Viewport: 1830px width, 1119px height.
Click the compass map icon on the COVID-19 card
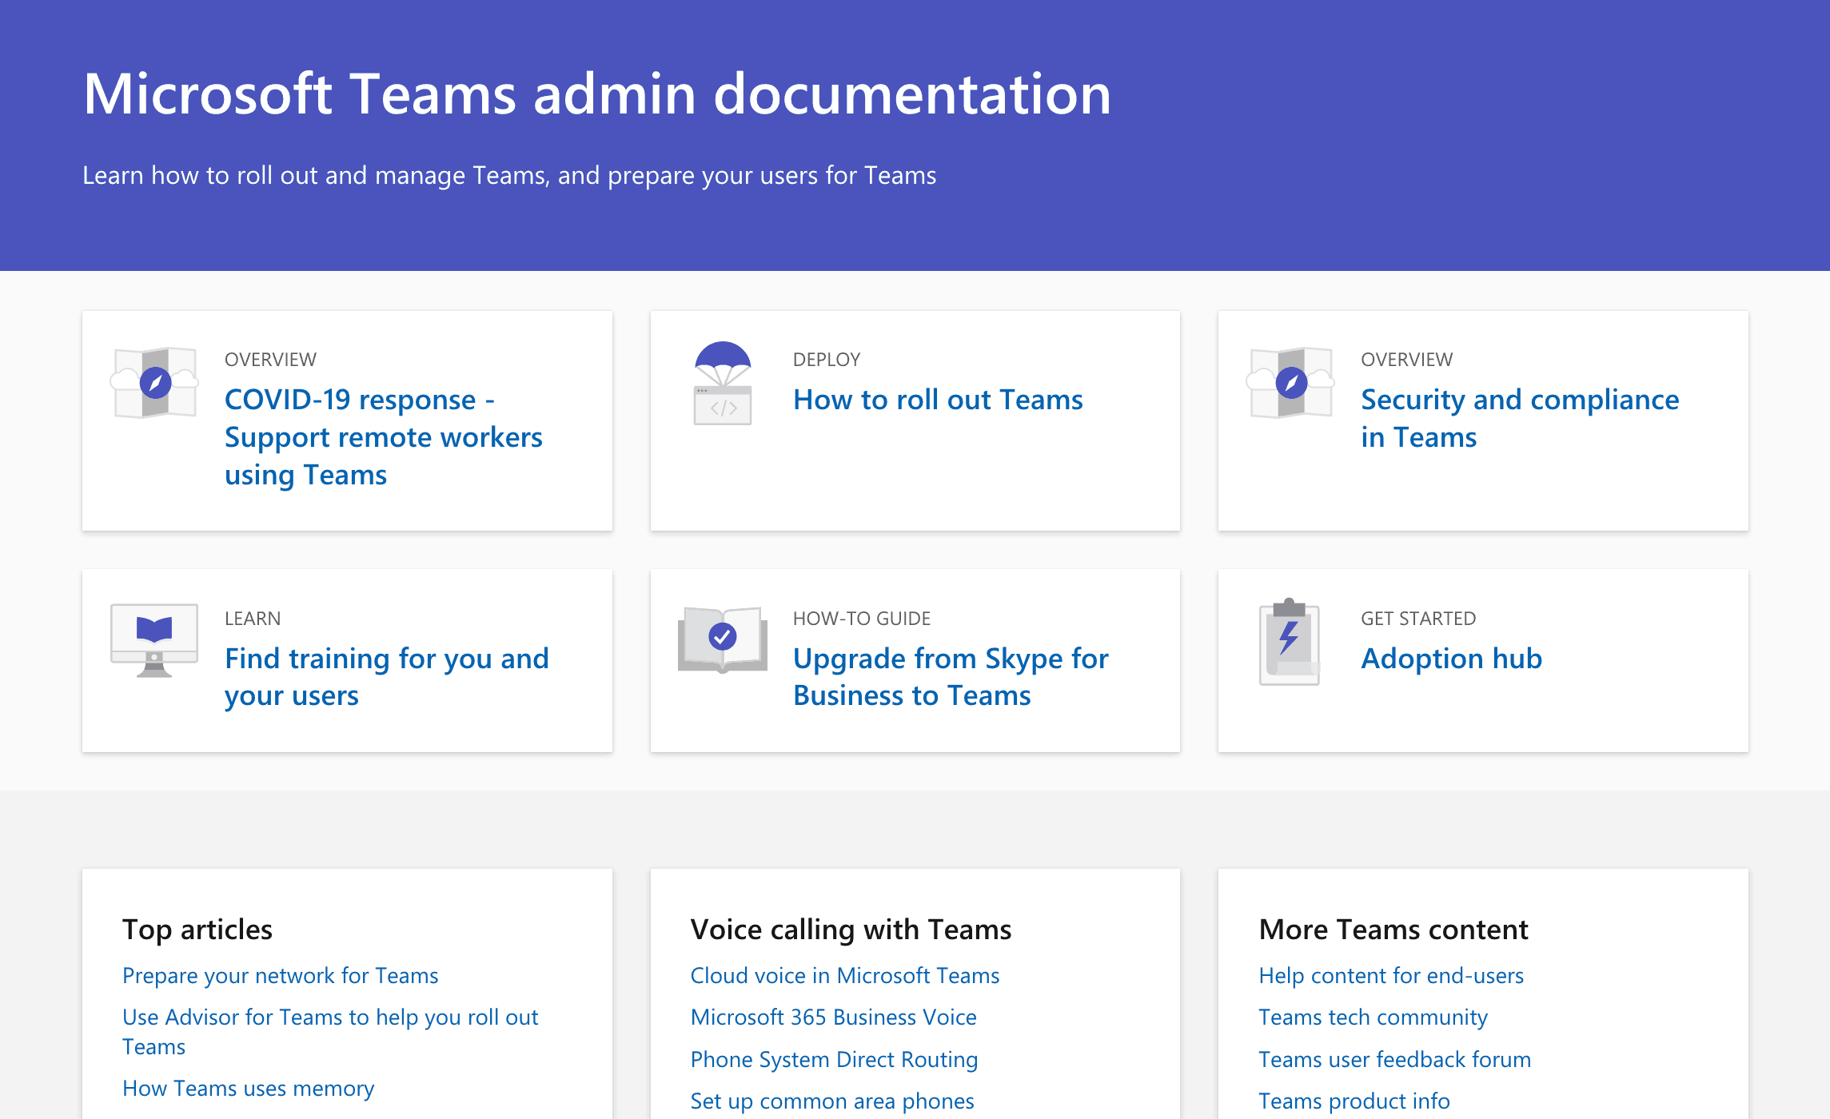pyautogui.click(x=154, y=382)
